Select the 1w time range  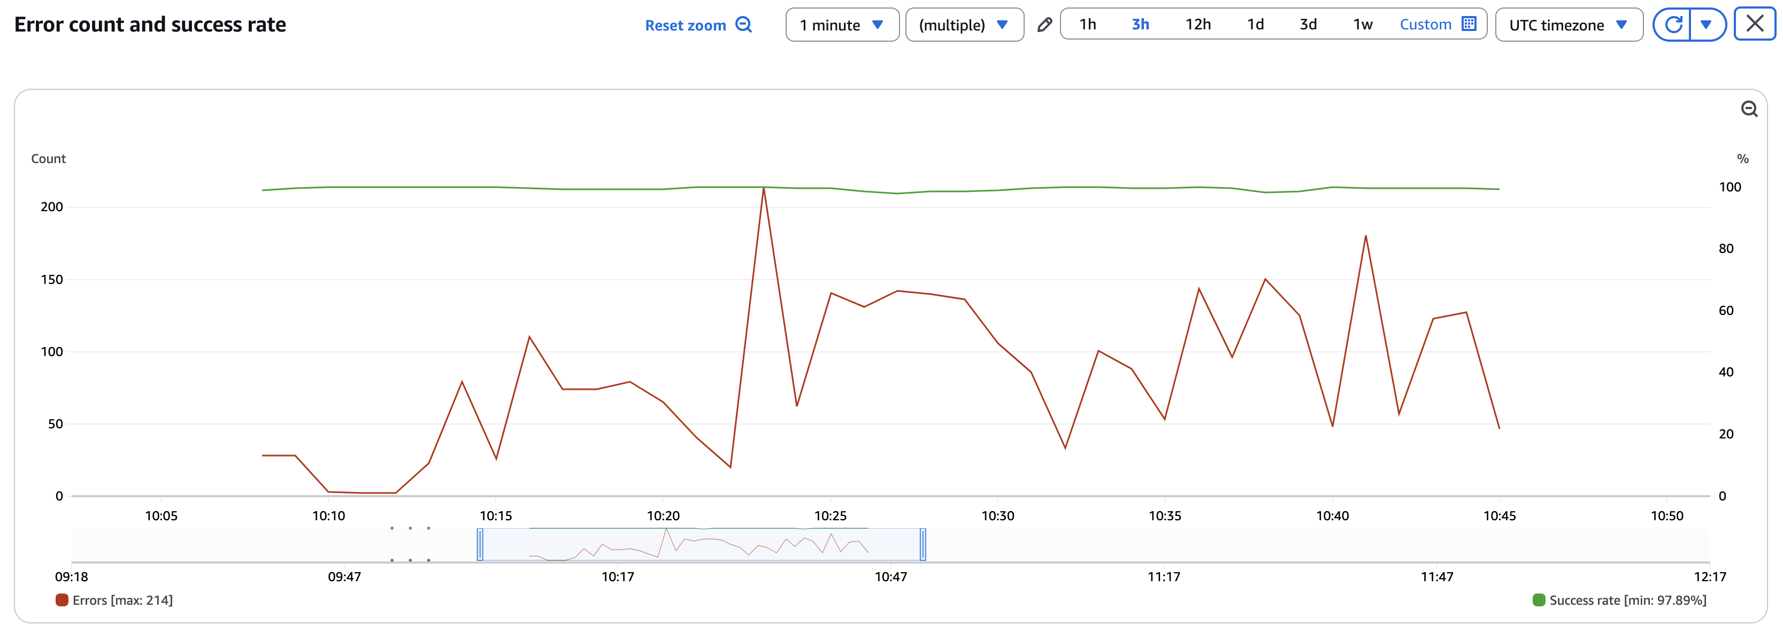click(x=1362, y=24)
